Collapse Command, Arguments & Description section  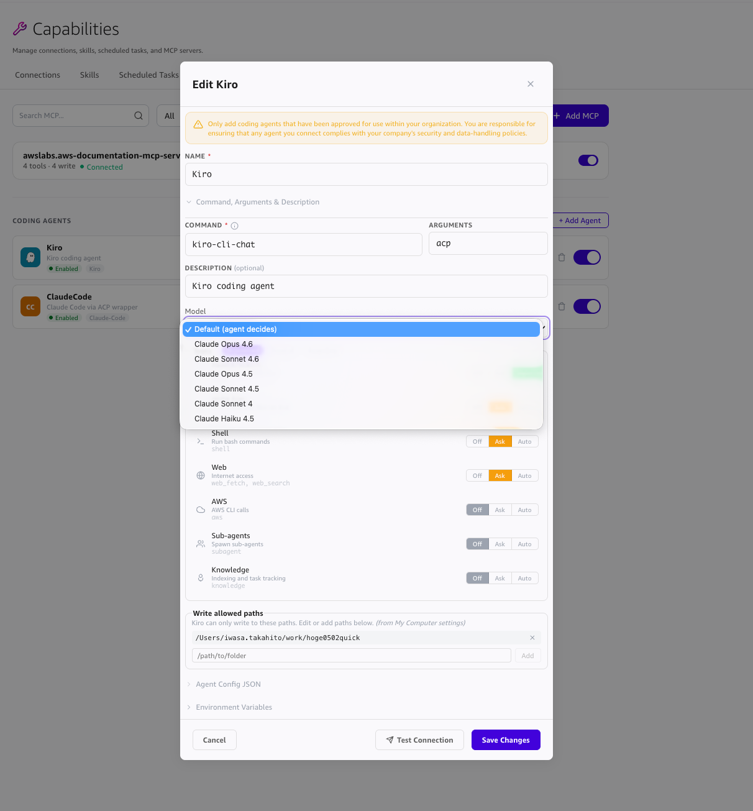pyautogui.click(x=252, y=202)
